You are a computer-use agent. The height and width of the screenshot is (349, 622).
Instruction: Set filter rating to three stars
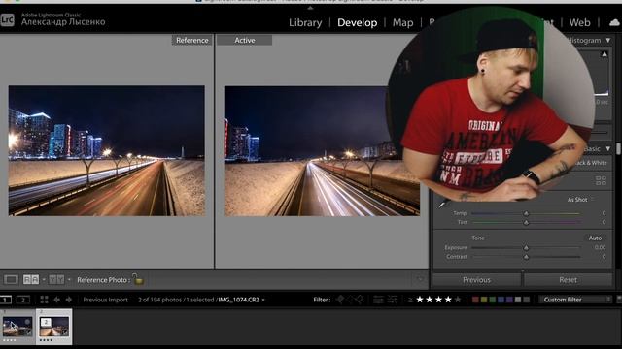[438, 300]
